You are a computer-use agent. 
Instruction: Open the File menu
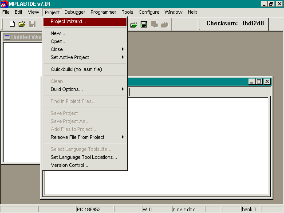(x=6, y=12)
